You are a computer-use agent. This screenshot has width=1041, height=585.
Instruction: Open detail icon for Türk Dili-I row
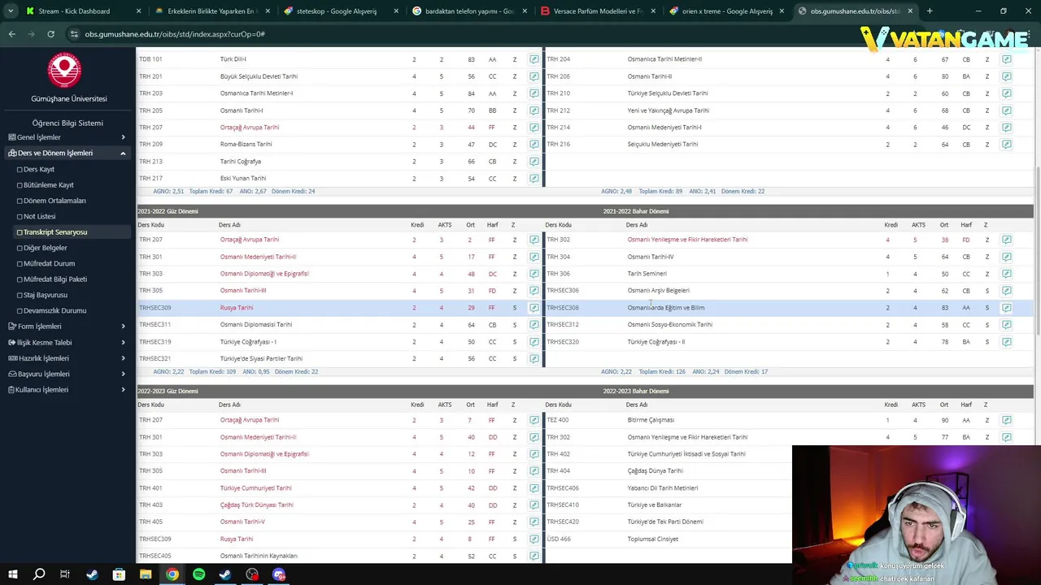tap(534, 59)
